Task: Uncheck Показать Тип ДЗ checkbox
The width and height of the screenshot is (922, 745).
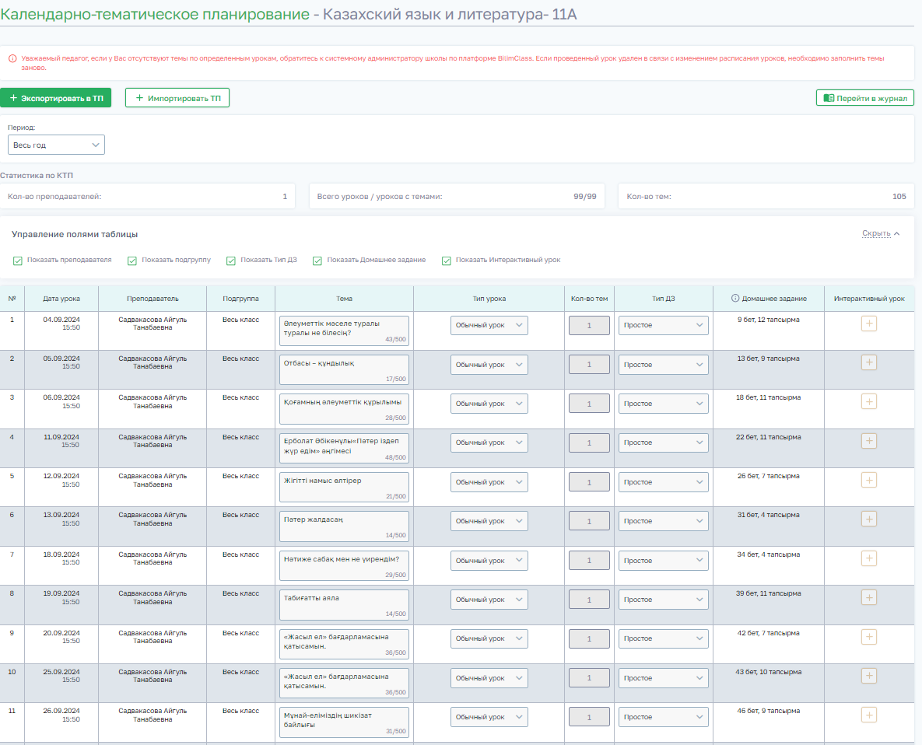Action: (x=231, y=261)
